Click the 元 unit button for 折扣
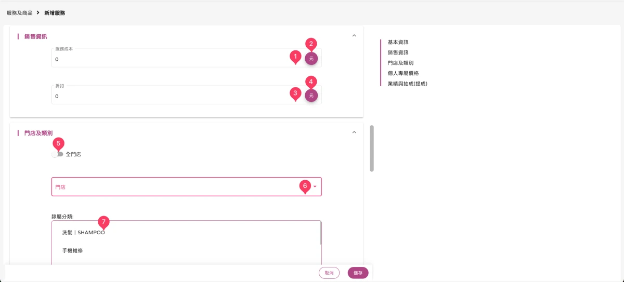 click(311, 96)
